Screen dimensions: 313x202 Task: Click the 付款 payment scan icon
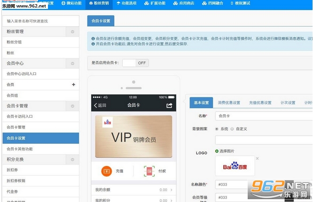[x=149, y=171]
